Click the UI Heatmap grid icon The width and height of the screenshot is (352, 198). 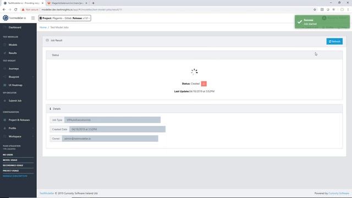pos(5,85)
